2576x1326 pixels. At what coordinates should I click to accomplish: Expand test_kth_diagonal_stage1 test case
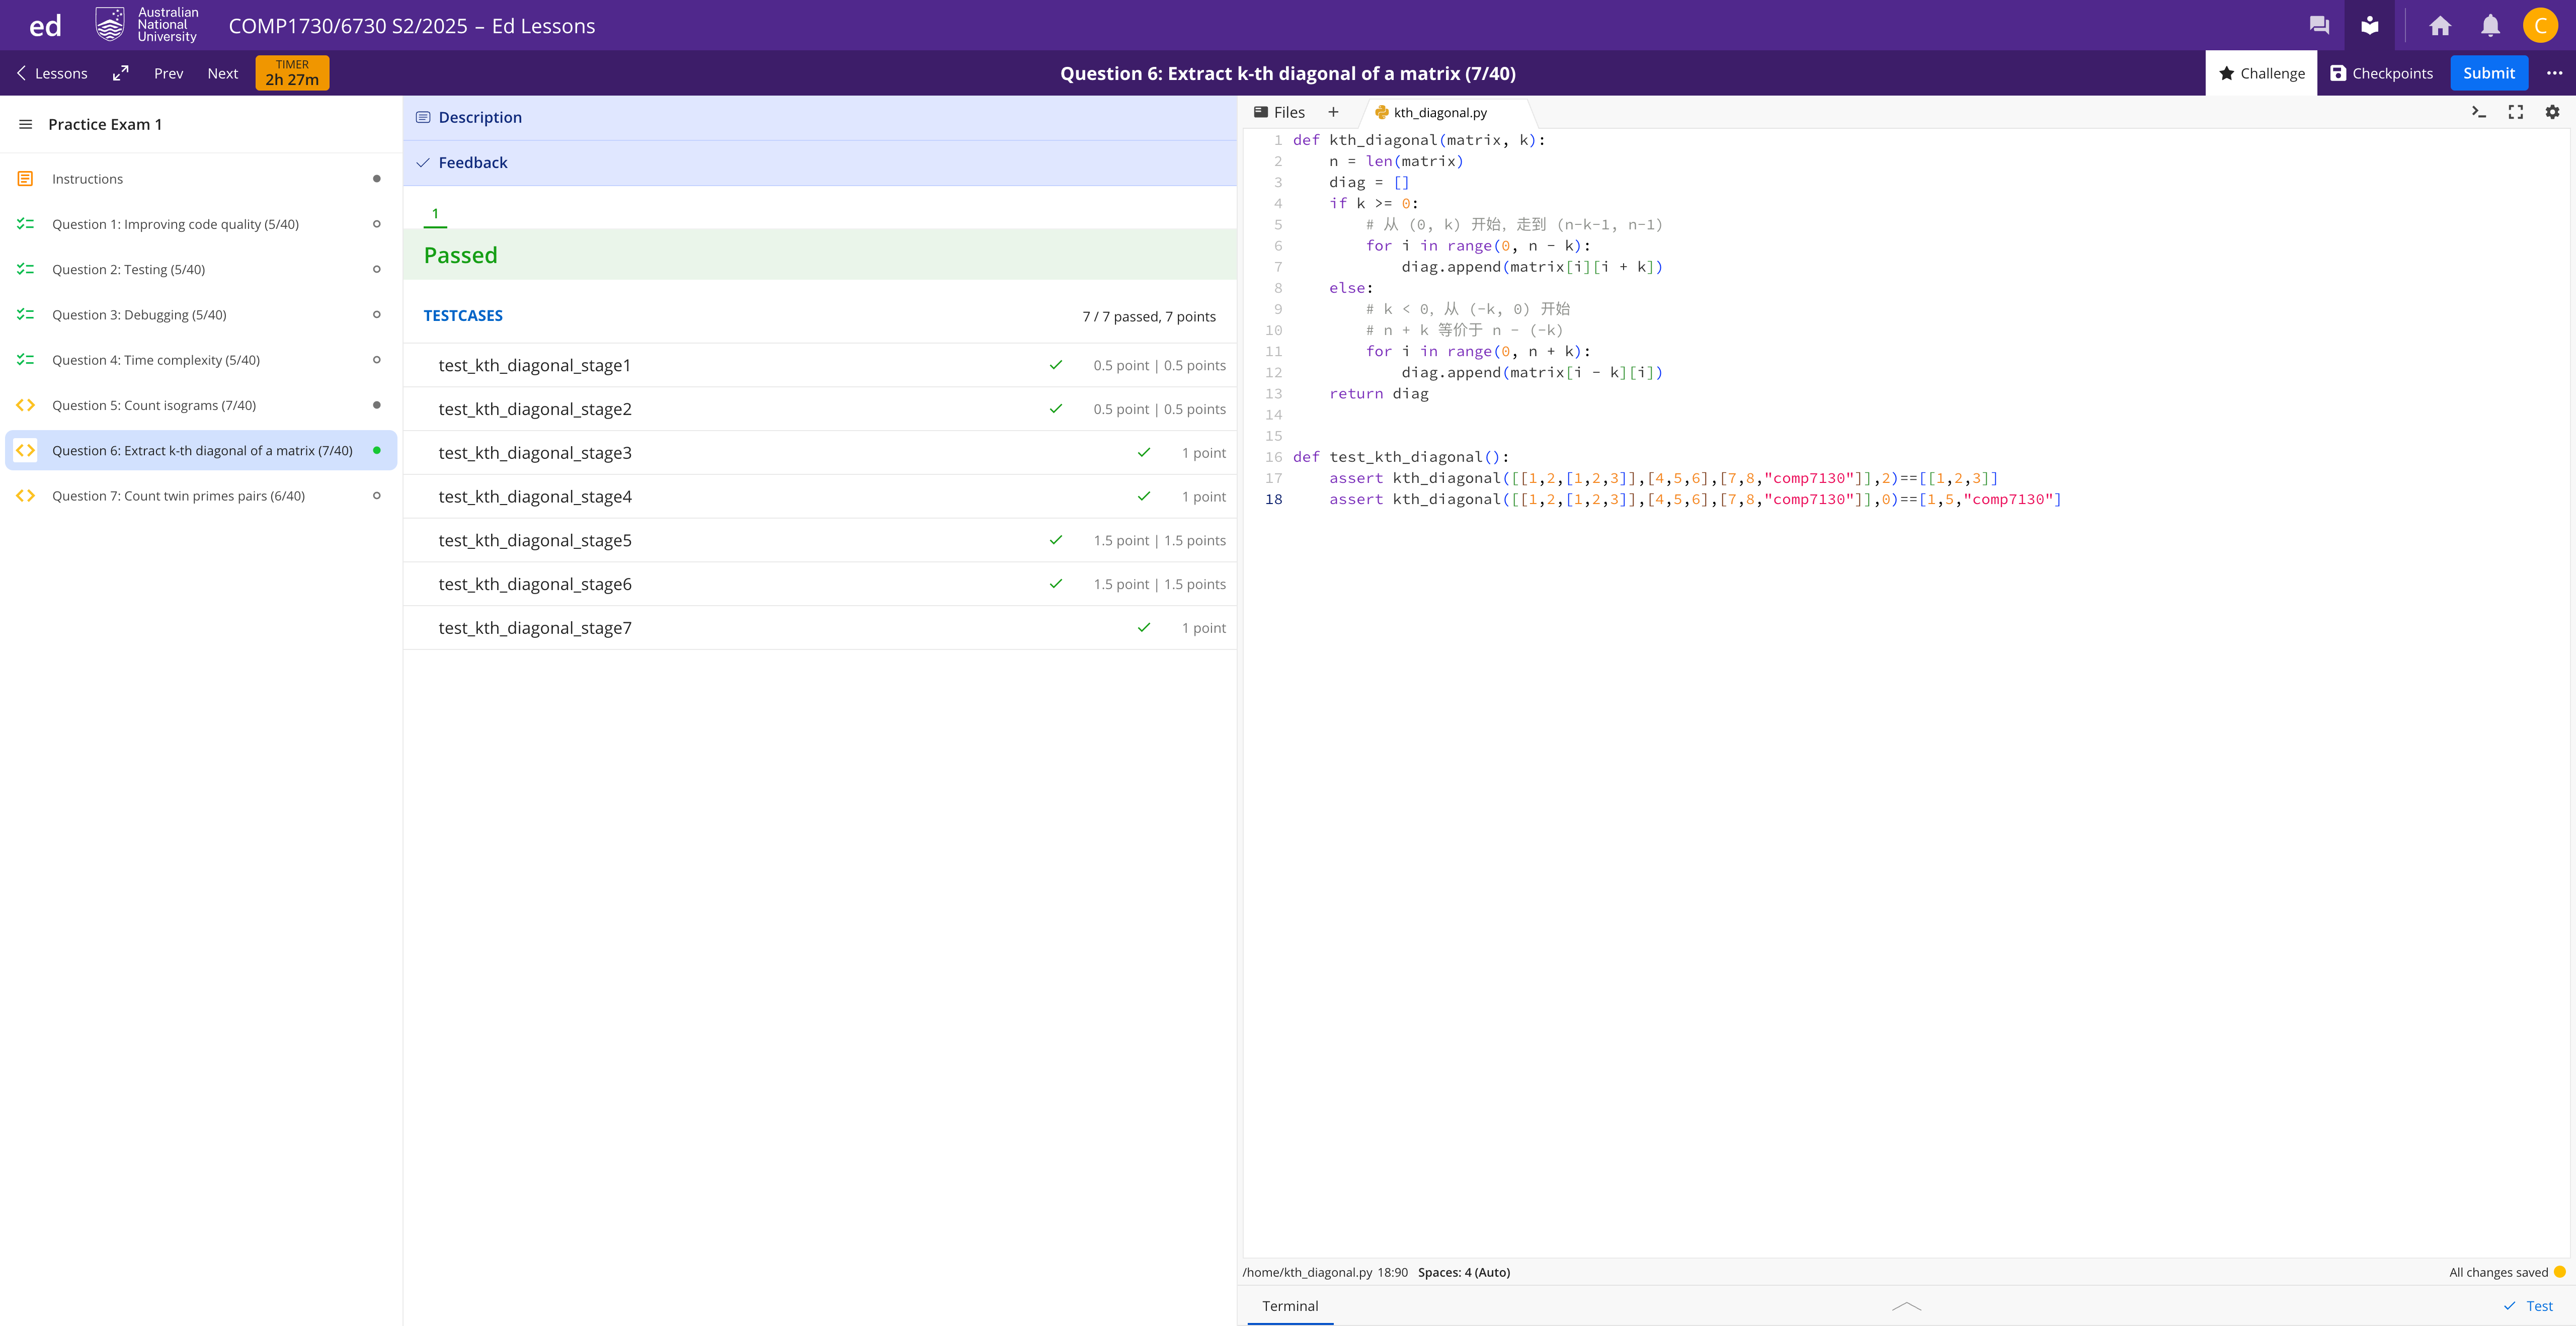point(820,365)
